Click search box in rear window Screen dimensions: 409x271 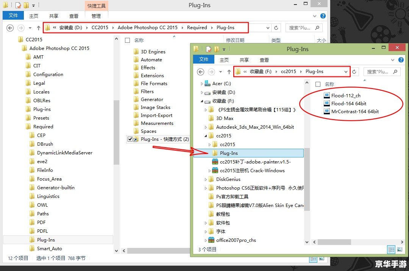point(304,28)
